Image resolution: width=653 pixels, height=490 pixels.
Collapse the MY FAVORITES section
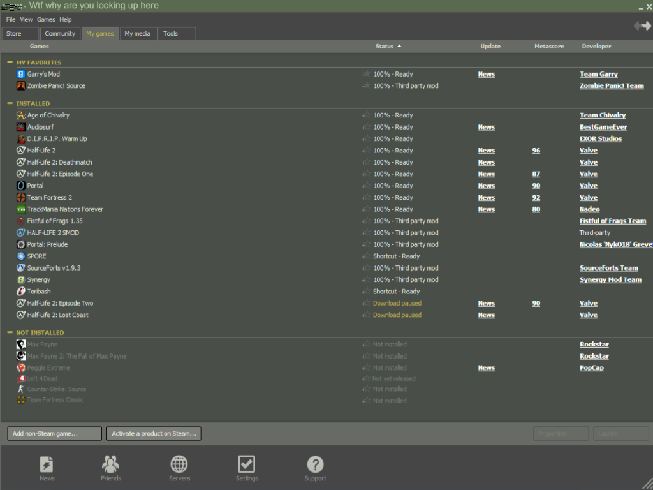[10, 62]
